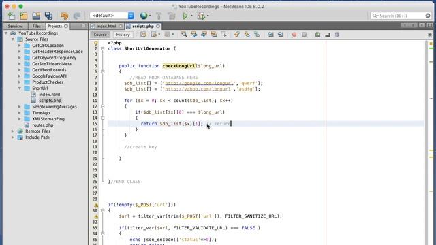This screenshot has height=245, width=436.
Task: Jump to the previous bookmark
Action: click(x=237, y=35)
